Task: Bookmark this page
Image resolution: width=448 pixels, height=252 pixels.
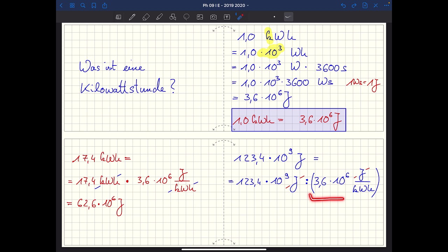Action: pyautogui.click(x=94, y=6)
